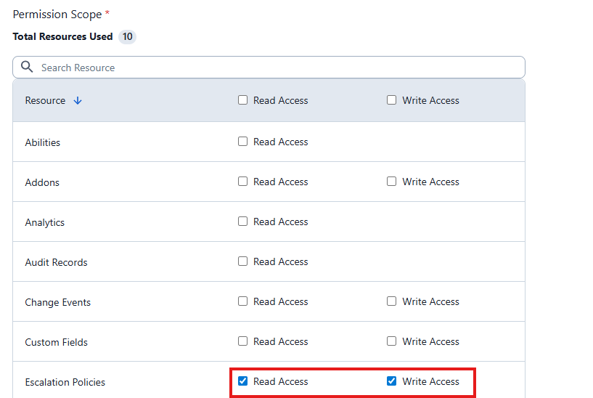The image size is (593, 398).
Task: Check the header Read Access checkbox
Action: coord(243,100)
